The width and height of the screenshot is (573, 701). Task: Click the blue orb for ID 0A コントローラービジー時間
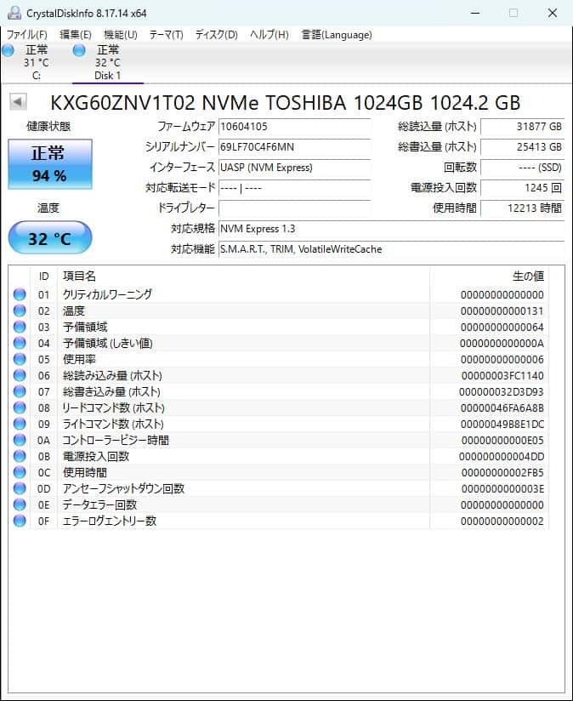pos(20,440)
